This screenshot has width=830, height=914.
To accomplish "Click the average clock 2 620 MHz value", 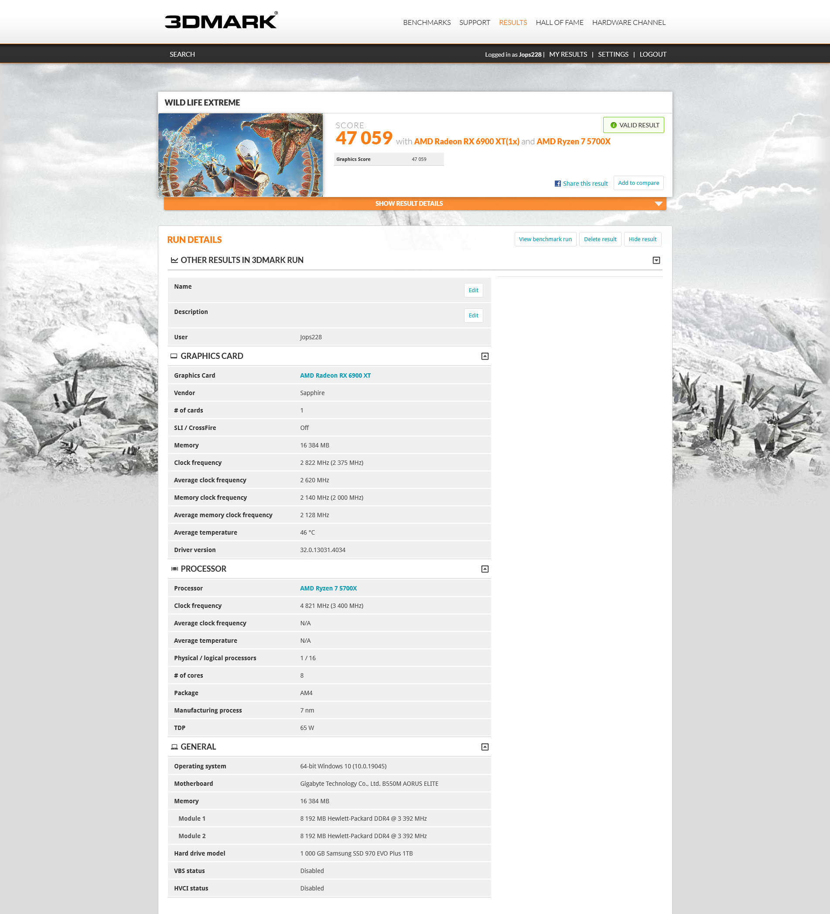I will click(314, 480).
